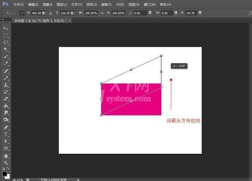The image size is (252, 181).
Task: Click the Photoshop Ps logo
Action: tap(5, 4)
